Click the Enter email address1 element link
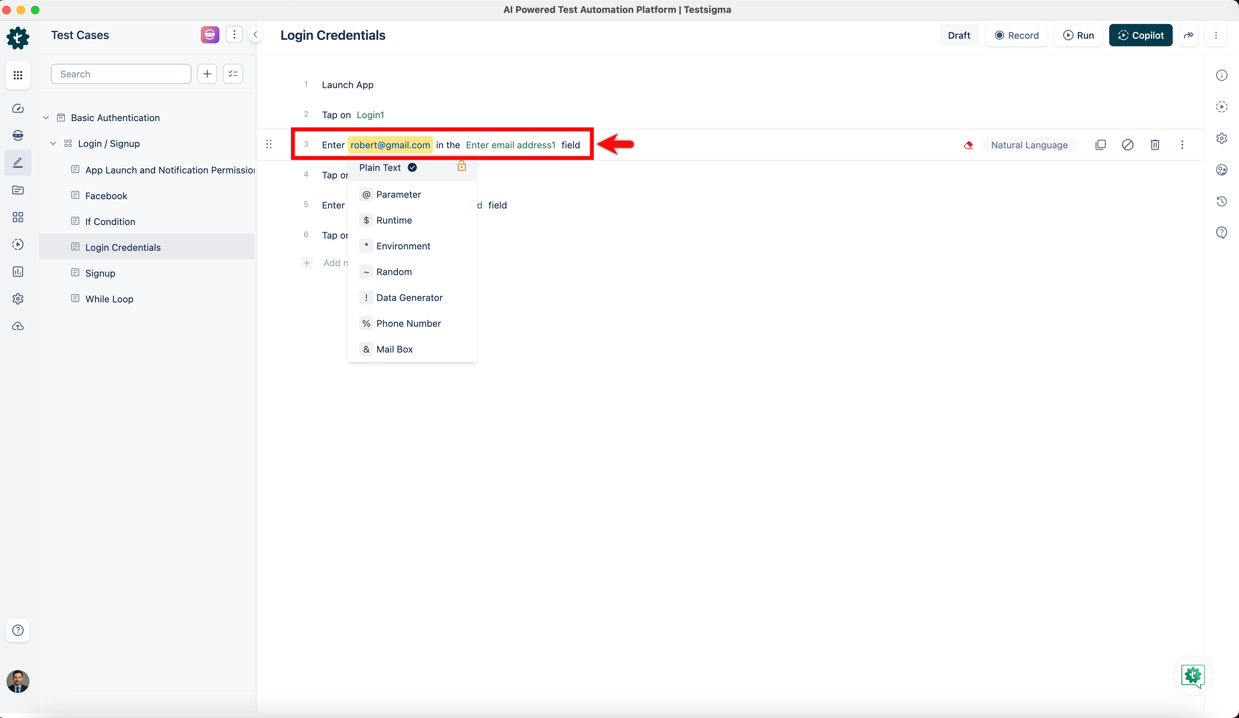1239x718 pixels. click(x=511, y=145)
